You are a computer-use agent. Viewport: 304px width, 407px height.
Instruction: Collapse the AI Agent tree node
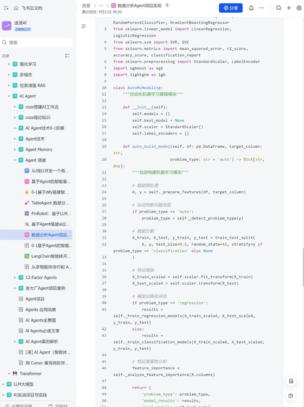(9, 96)
